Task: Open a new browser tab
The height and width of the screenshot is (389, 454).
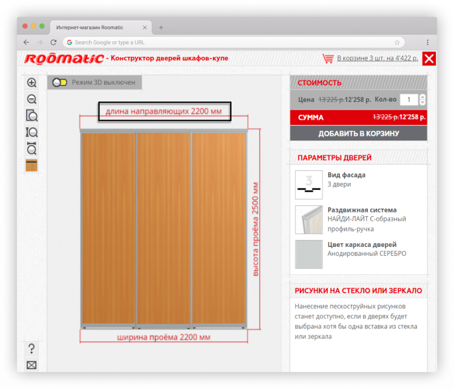Action: coord(161,27)
